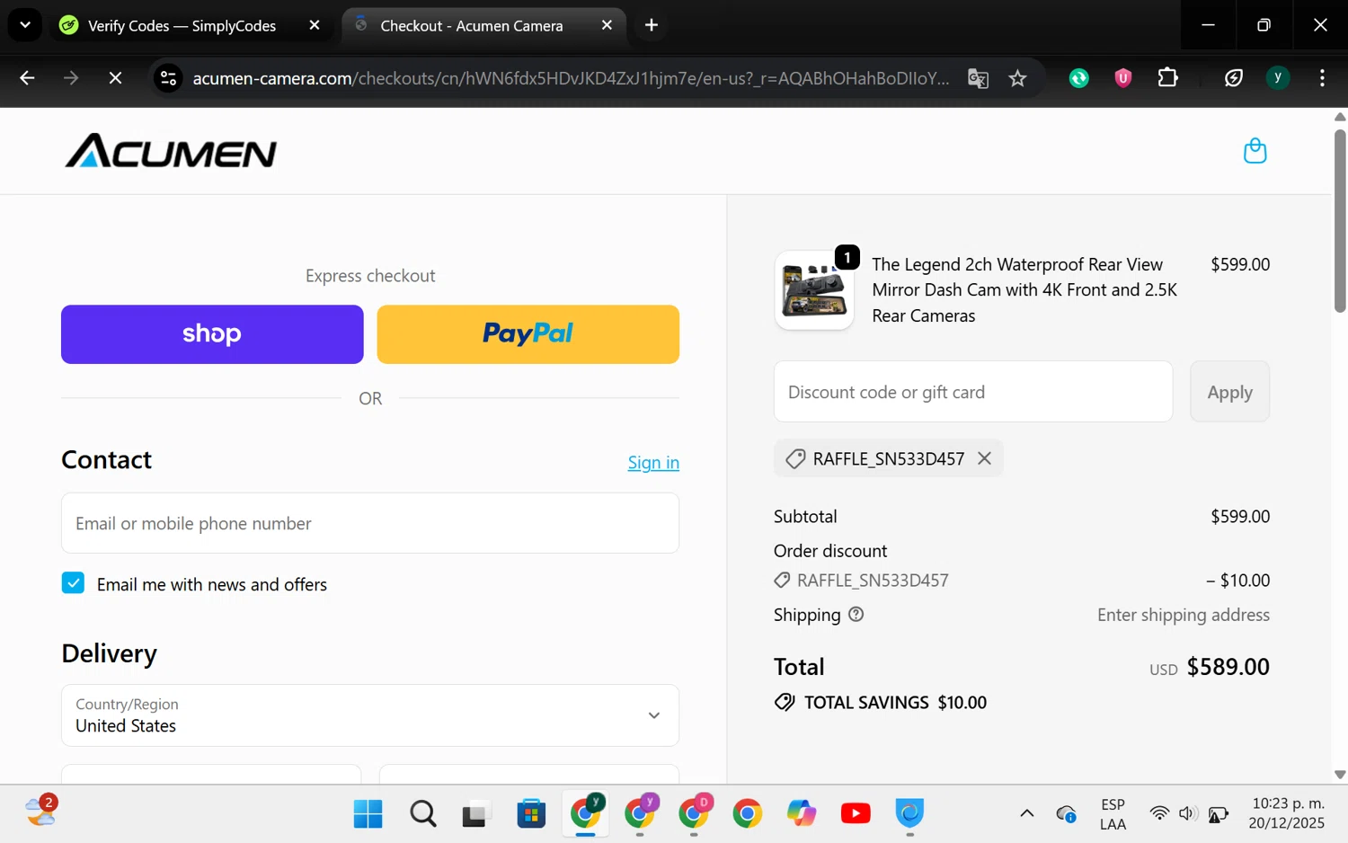The image size is (1348, 843).
Task: Click the – $10.00 order discount value
Action: tap(1237, 581)
